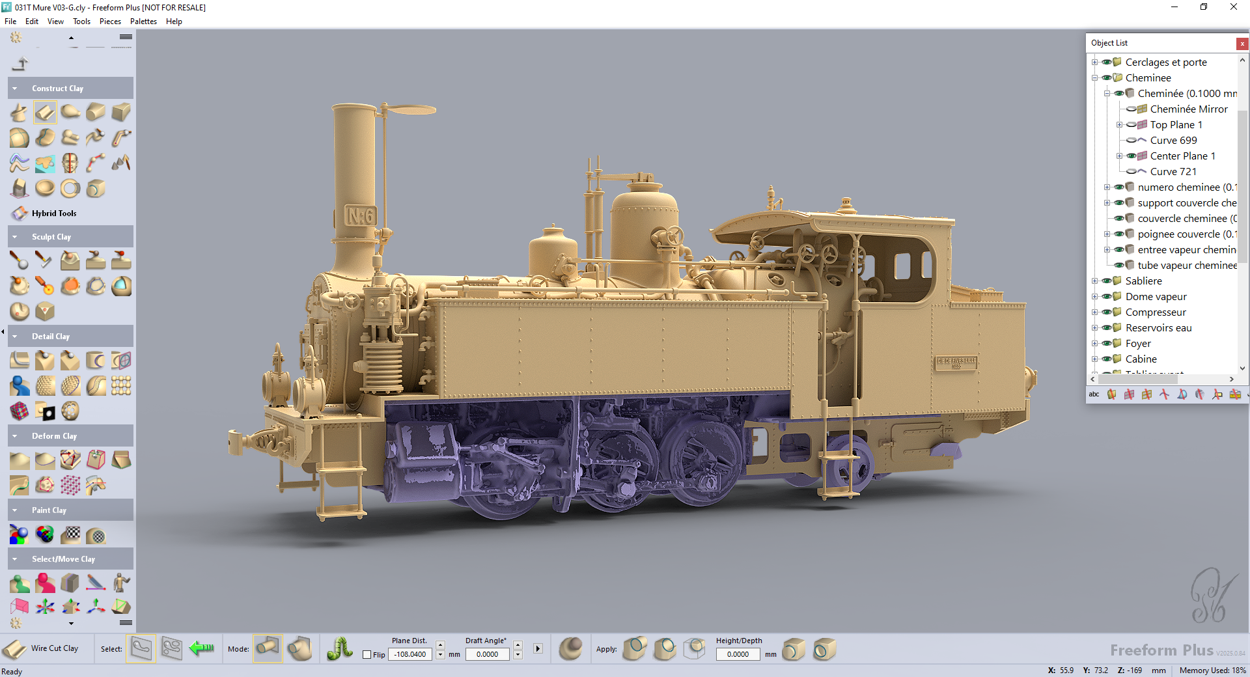
Task: Click the gray sphere icon in bottom toolbar
Action: (x=571, y=649)
